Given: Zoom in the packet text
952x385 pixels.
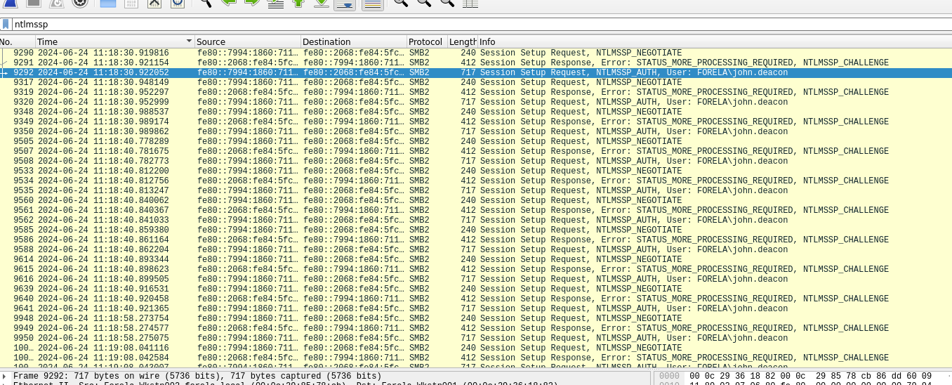Looking at the screenshot, I should (x=401, y=4).
